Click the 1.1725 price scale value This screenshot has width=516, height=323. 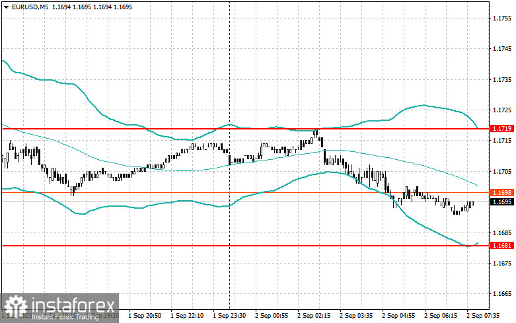tap(502, 110)
